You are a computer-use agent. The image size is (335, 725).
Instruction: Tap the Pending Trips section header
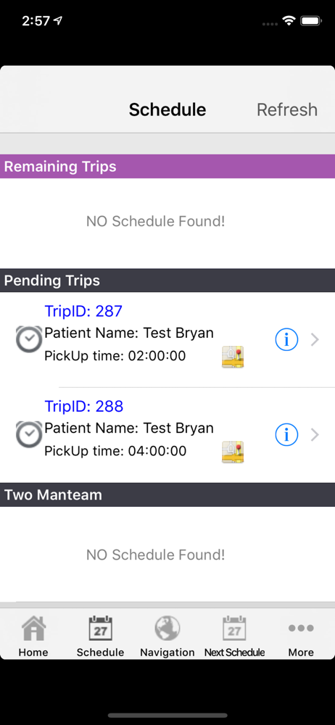167,280
